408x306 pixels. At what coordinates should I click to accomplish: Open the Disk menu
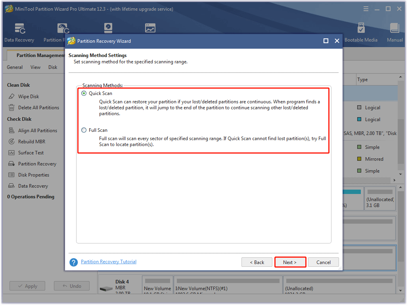53,67
